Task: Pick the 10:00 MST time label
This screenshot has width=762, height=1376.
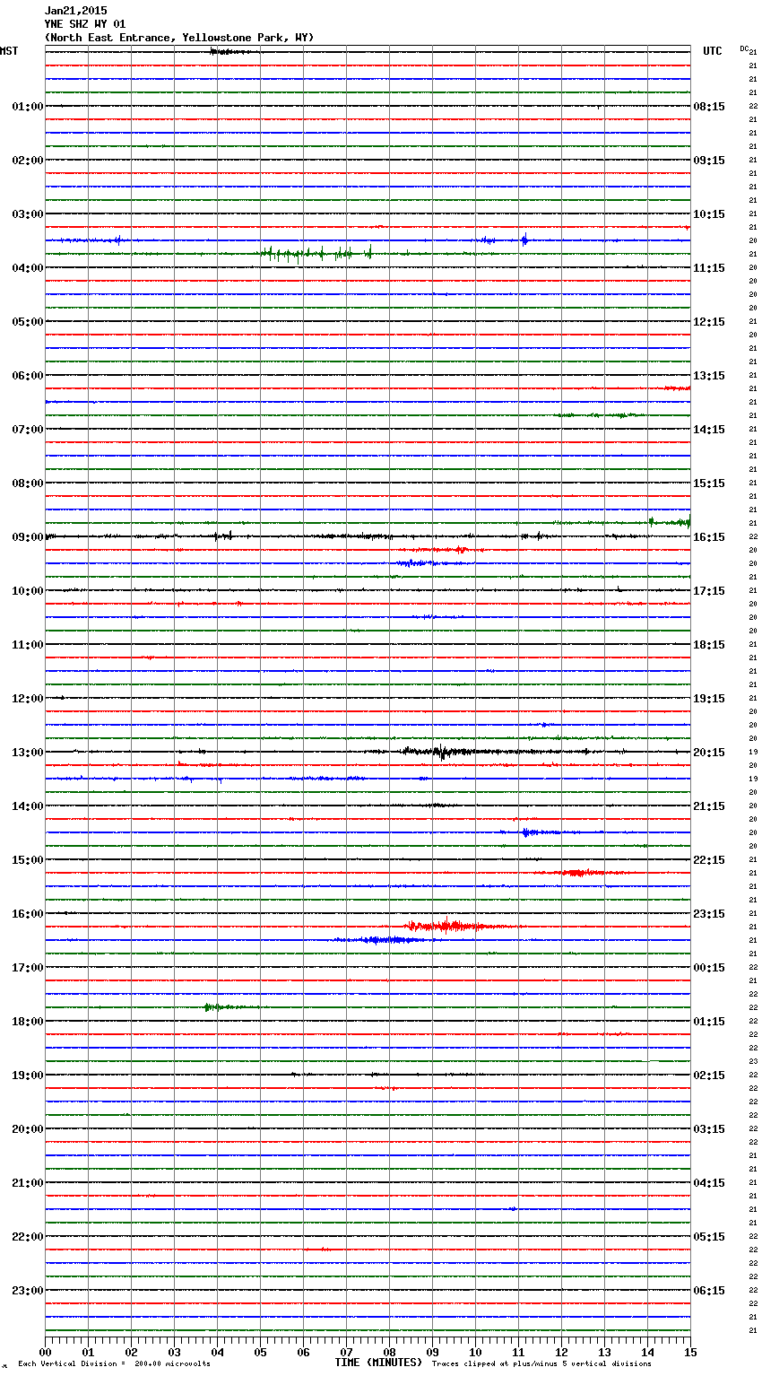Action: pos(28,591)
